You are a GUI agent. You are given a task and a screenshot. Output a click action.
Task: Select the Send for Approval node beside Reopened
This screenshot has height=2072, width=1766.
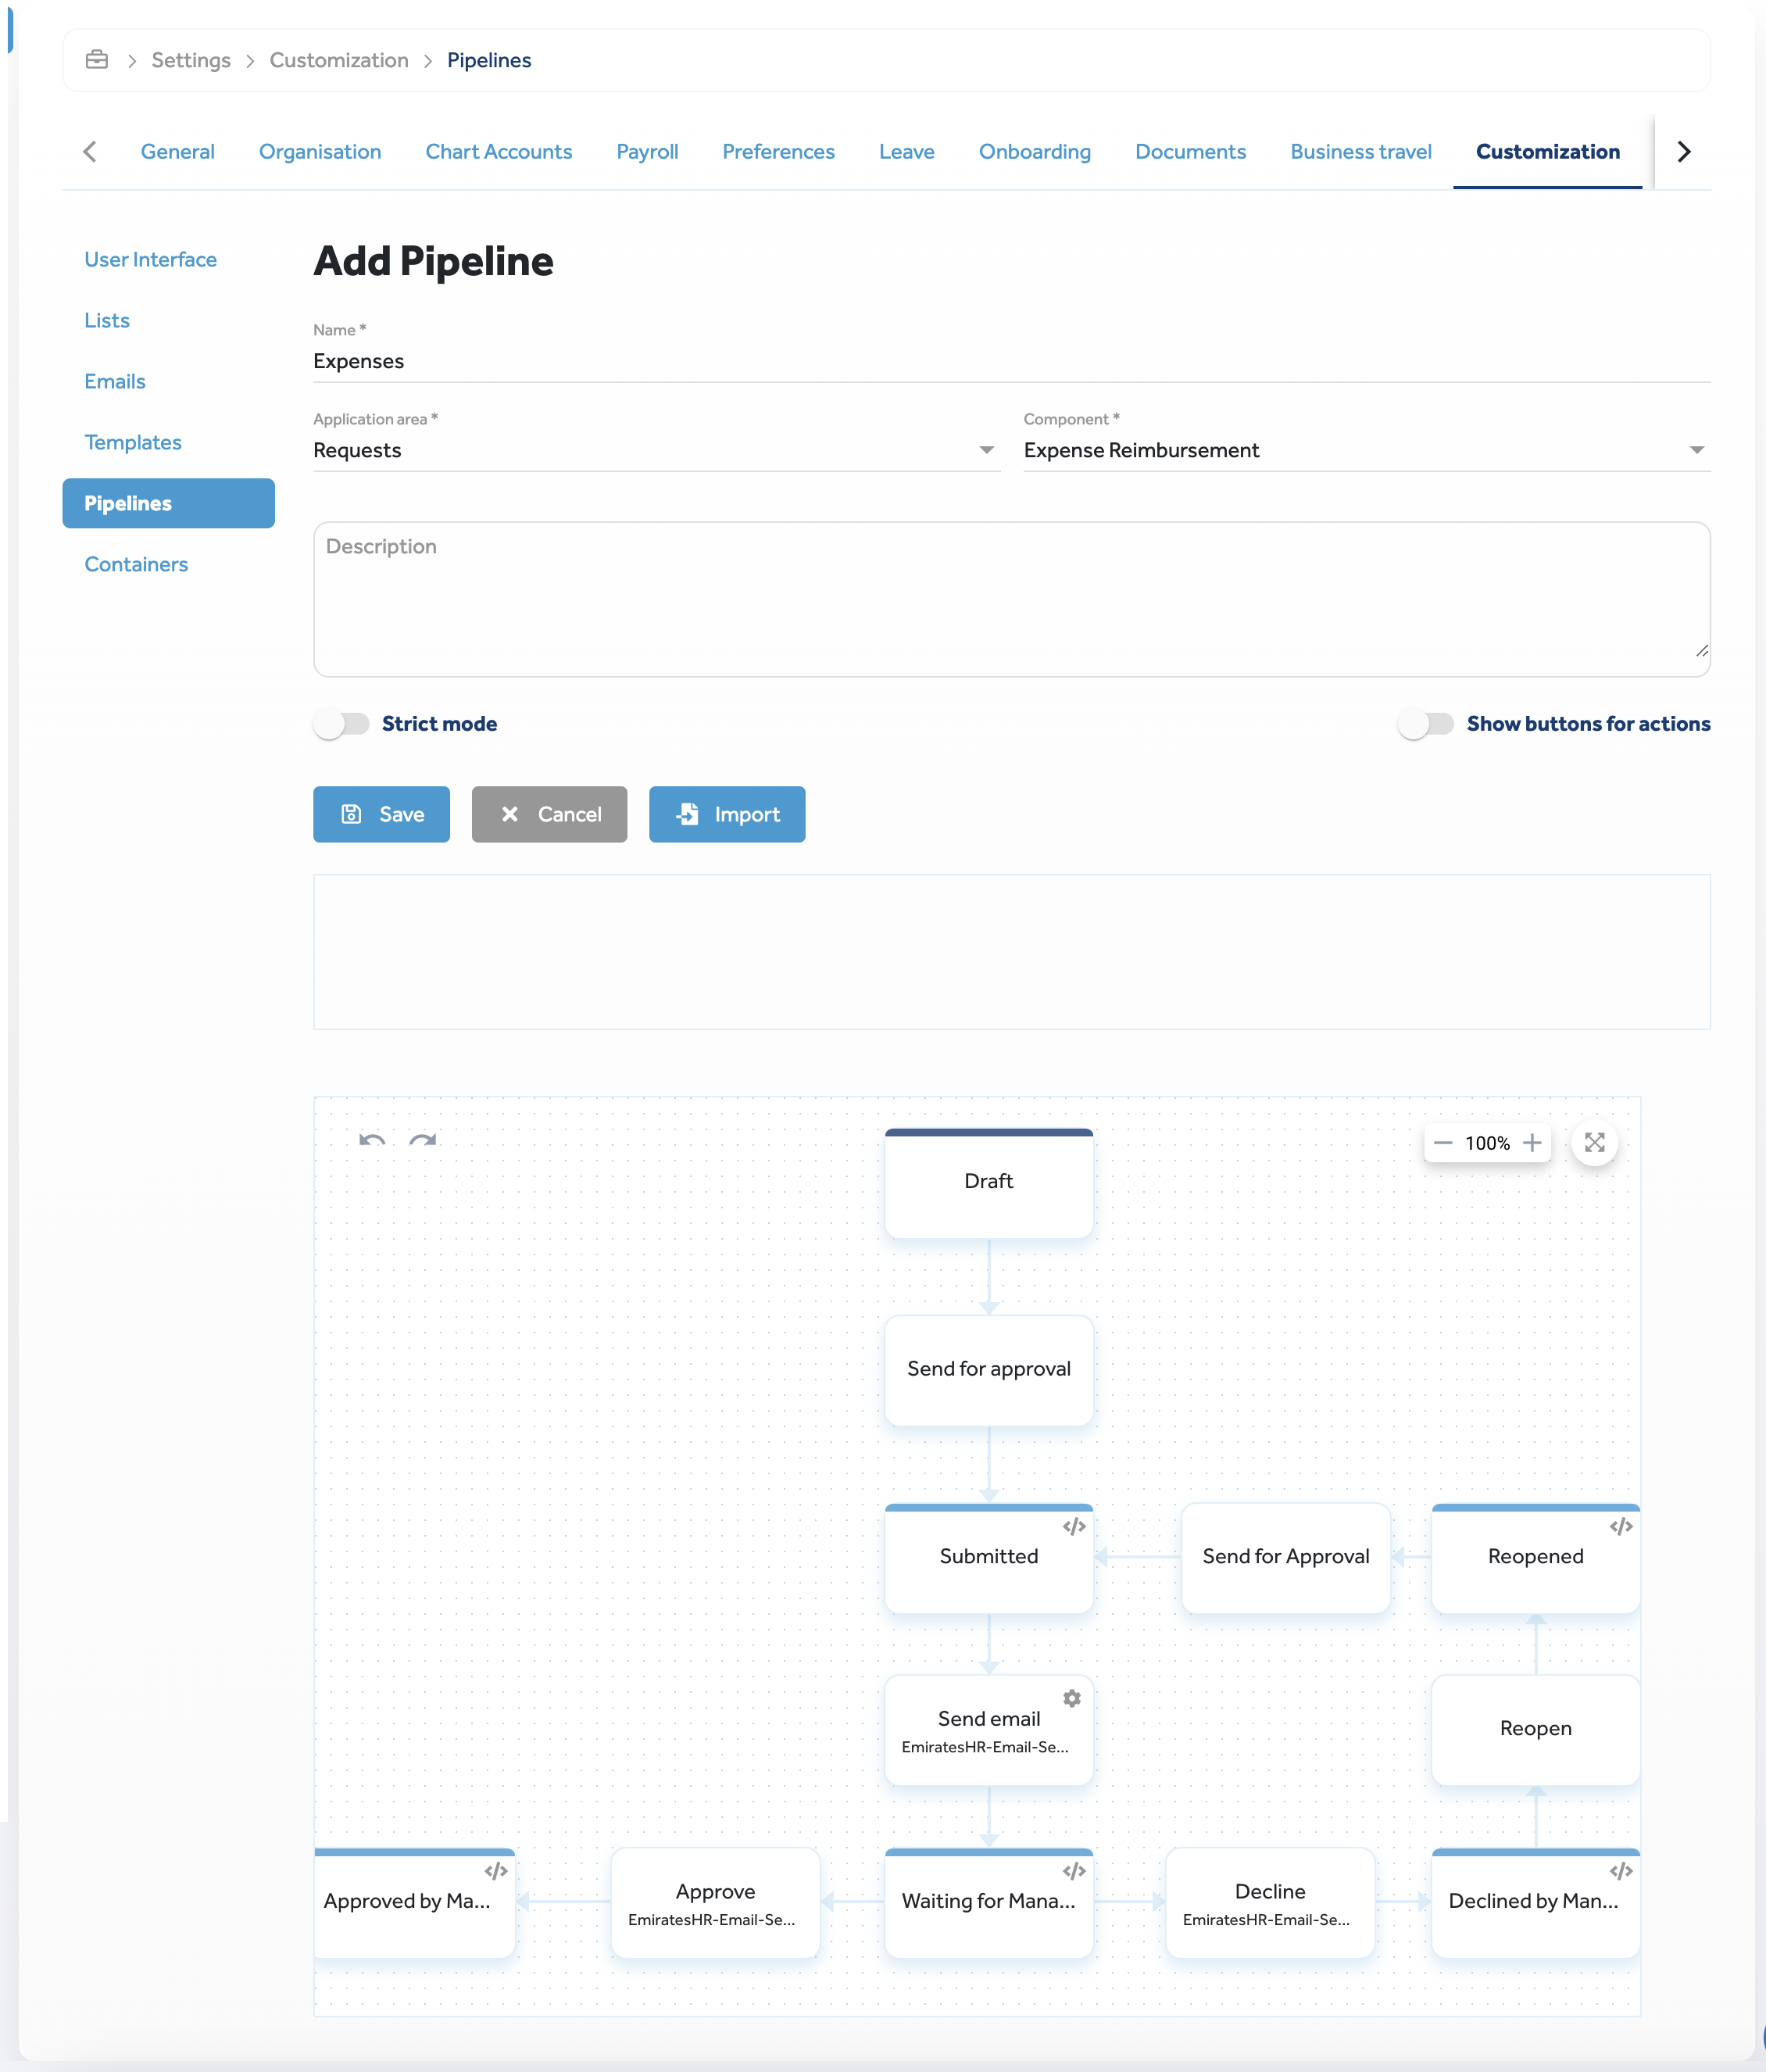1286,1558
